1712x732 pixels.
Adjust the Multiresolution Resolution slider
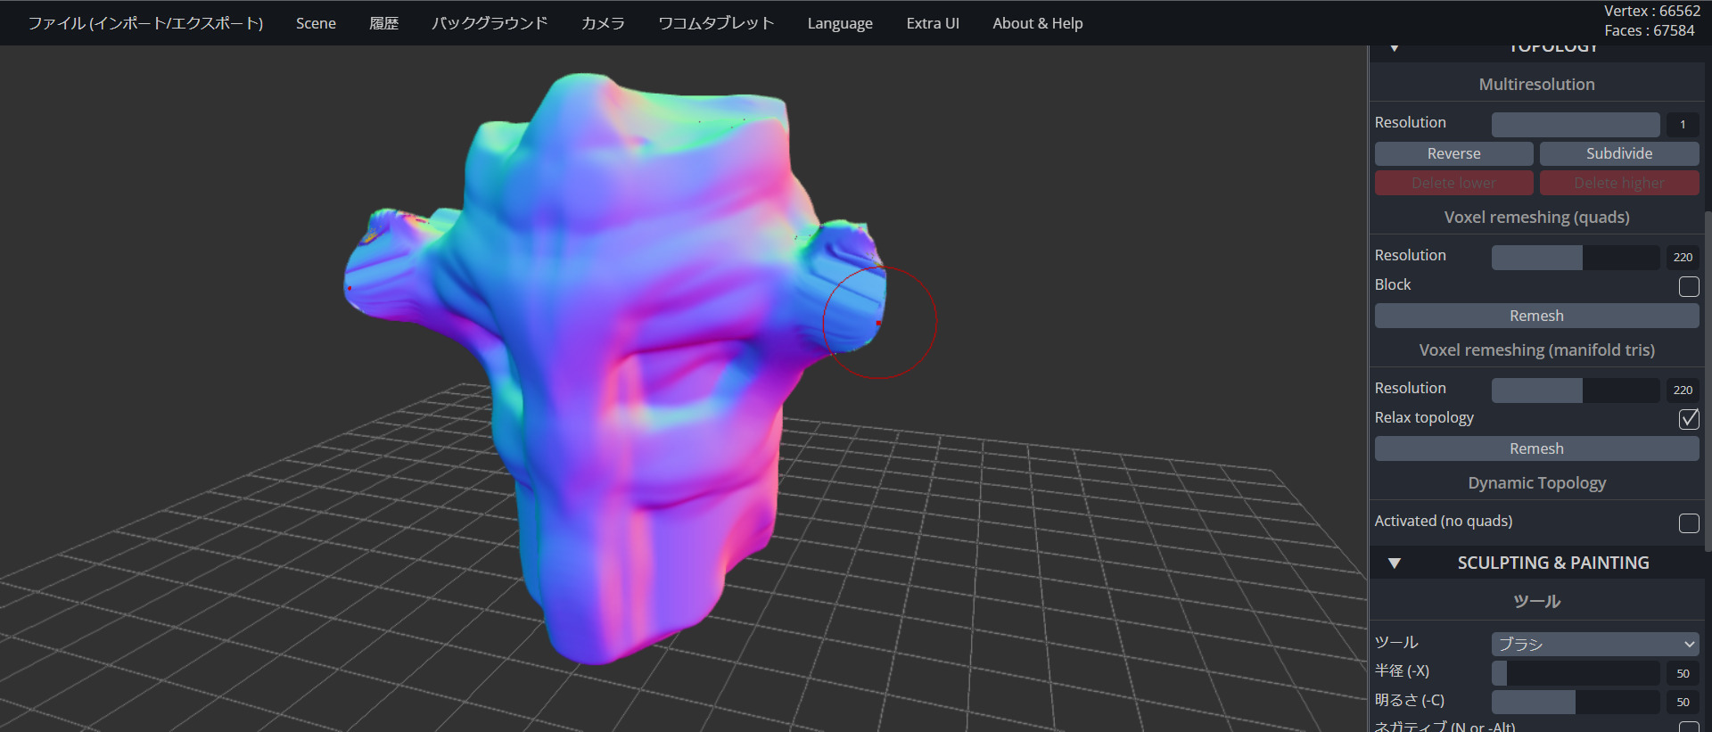[x=1576, y=124]
